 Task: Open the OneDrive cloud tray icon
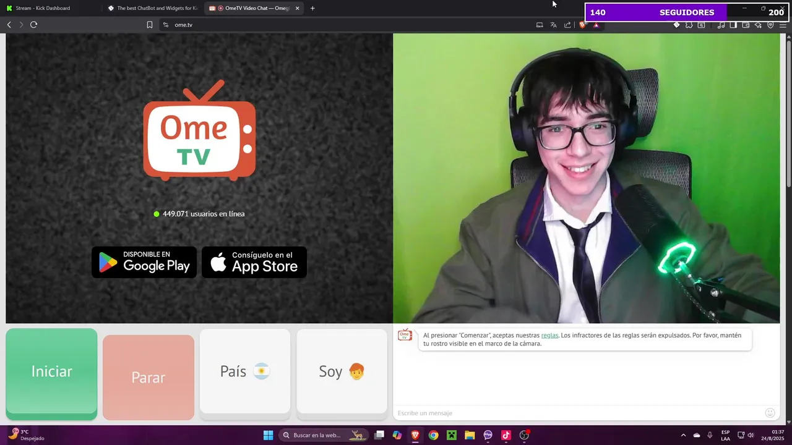(x=697, y=435)
